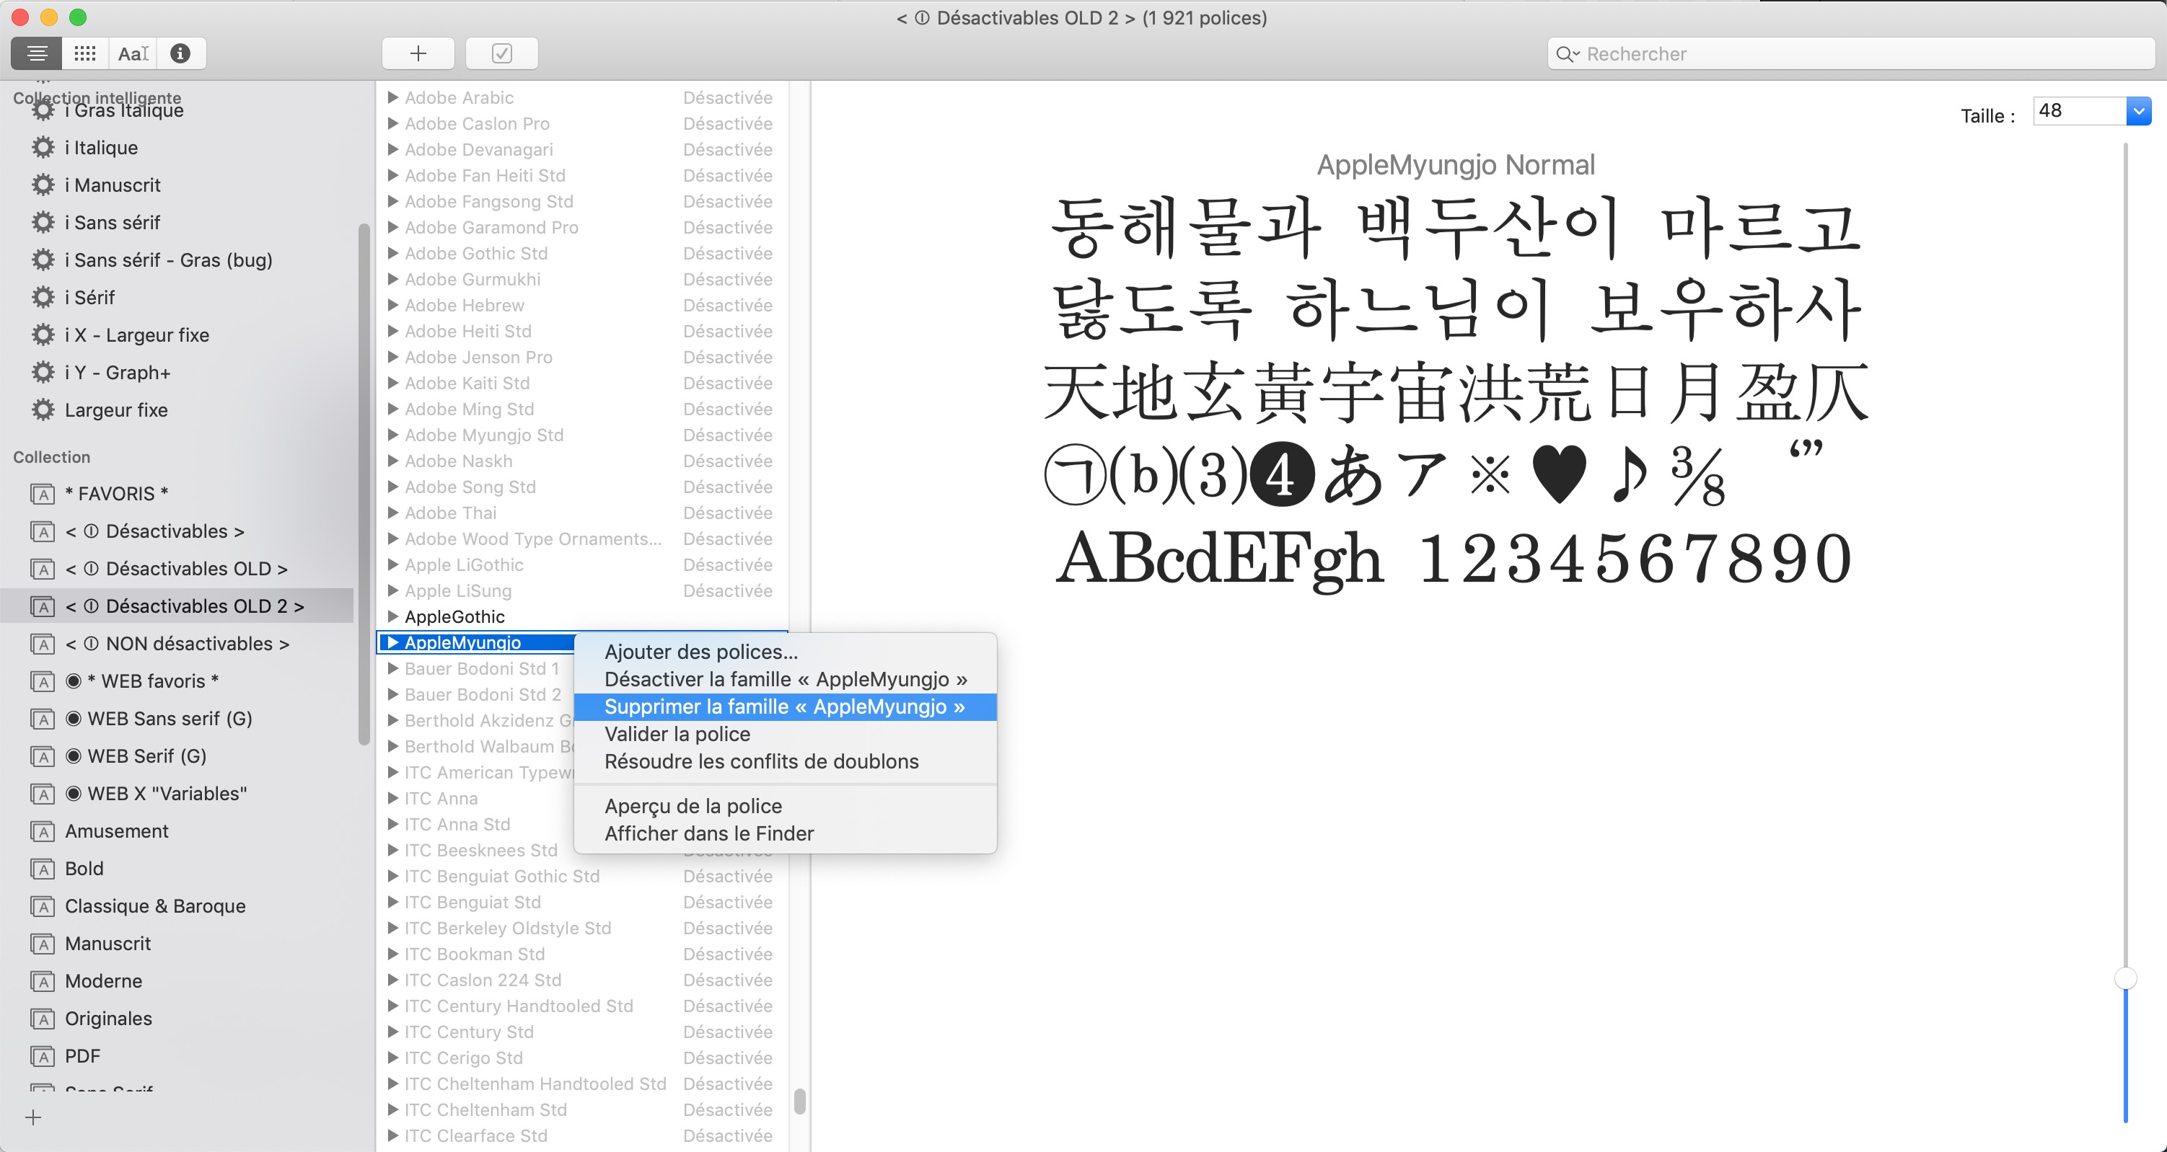This screenshot has width=2167, height=1152.
Task: Switch to sample list view icon
Action: [36, 54]
